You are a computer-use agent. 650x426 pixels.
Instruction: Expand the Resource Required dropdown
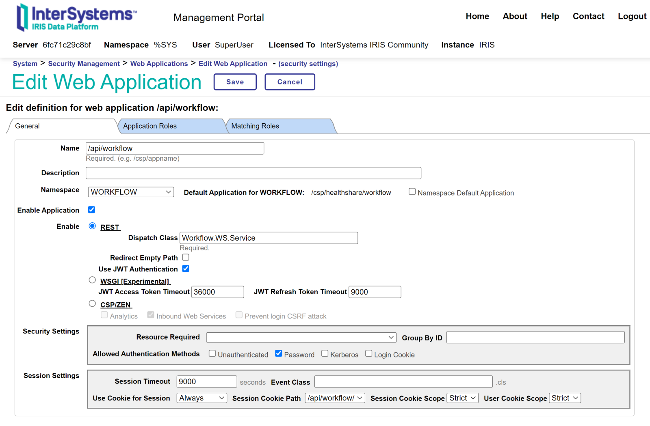pyautogui.click(x=301, y=337)
